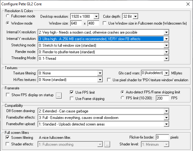Open the Hi-Res textures dropdown

(70, 80)
